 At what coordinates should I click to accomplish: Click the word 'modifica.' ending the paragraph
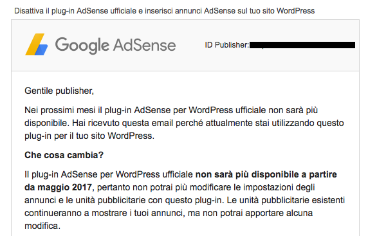[x=42, y=226]
